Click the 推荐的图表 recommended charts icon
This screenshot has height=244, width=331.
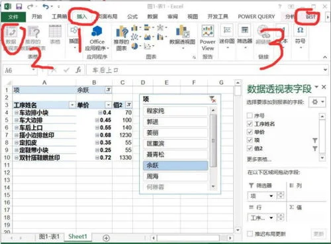122,32
